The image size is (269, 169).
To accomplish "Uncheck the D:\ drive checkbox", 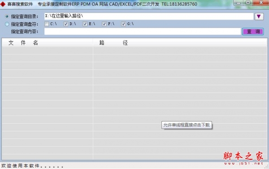I will tap(66, 24).
